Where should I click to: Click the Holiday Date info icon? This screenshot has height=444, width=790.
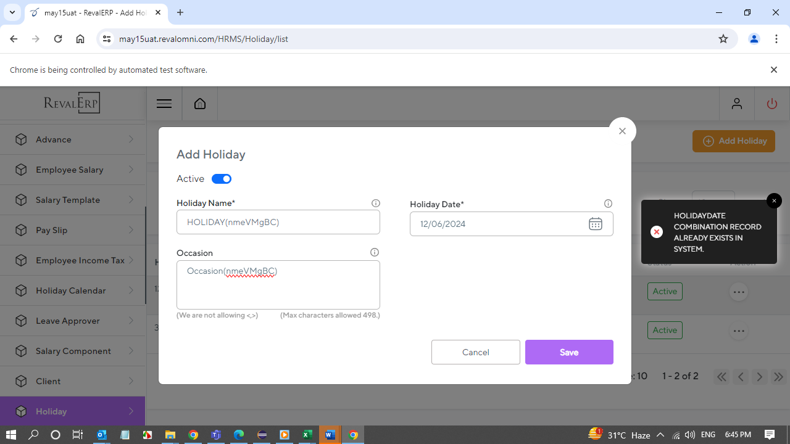[608, 203]
